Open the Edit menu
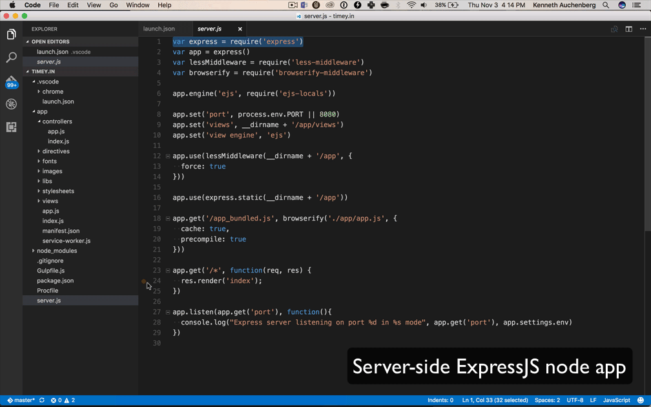 (72, 5)
